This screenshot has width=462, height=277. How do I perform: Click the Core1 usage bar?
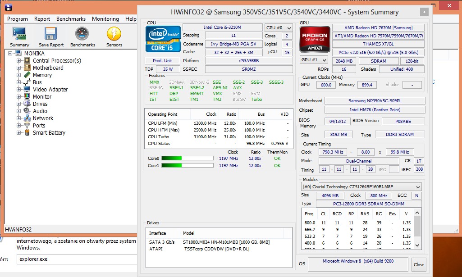[188, 165]
